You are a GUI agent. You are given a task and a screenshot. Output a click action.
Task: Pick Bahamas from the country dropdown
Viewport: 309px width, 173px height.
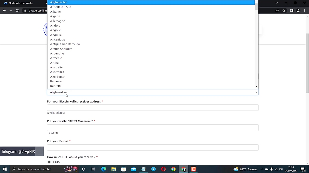(x=56, y=81)
